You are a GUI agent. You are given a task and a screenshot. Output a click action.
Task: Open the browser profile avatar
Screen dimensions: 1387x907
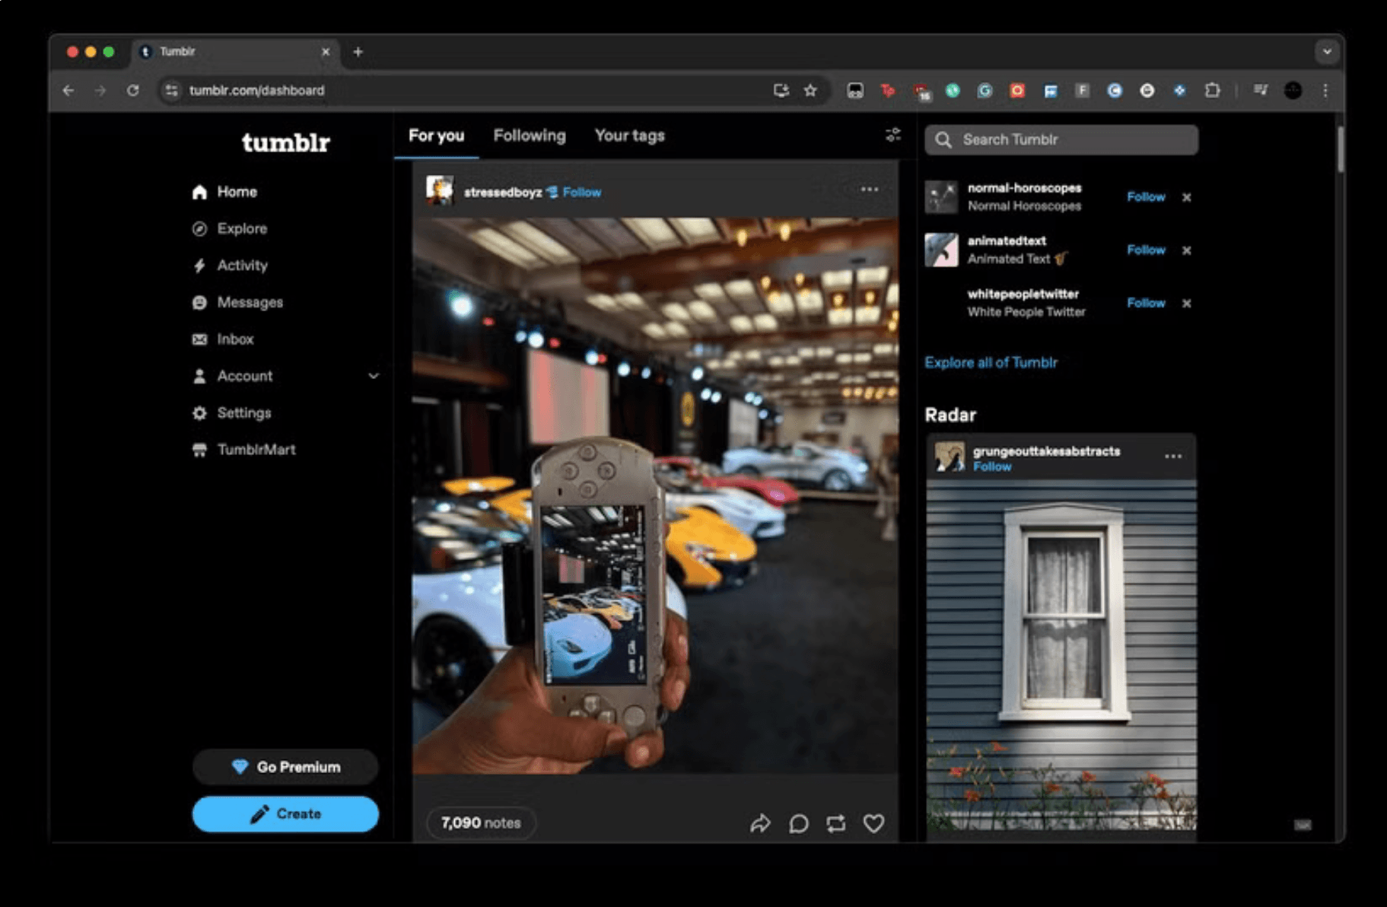(x=1293, y=91)
